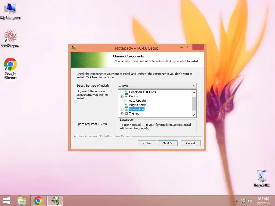The height and width of the screenshot is (206, 275).
Task: Click Next to continue setup
Action: pyautogui.click(x=168, y=143)
